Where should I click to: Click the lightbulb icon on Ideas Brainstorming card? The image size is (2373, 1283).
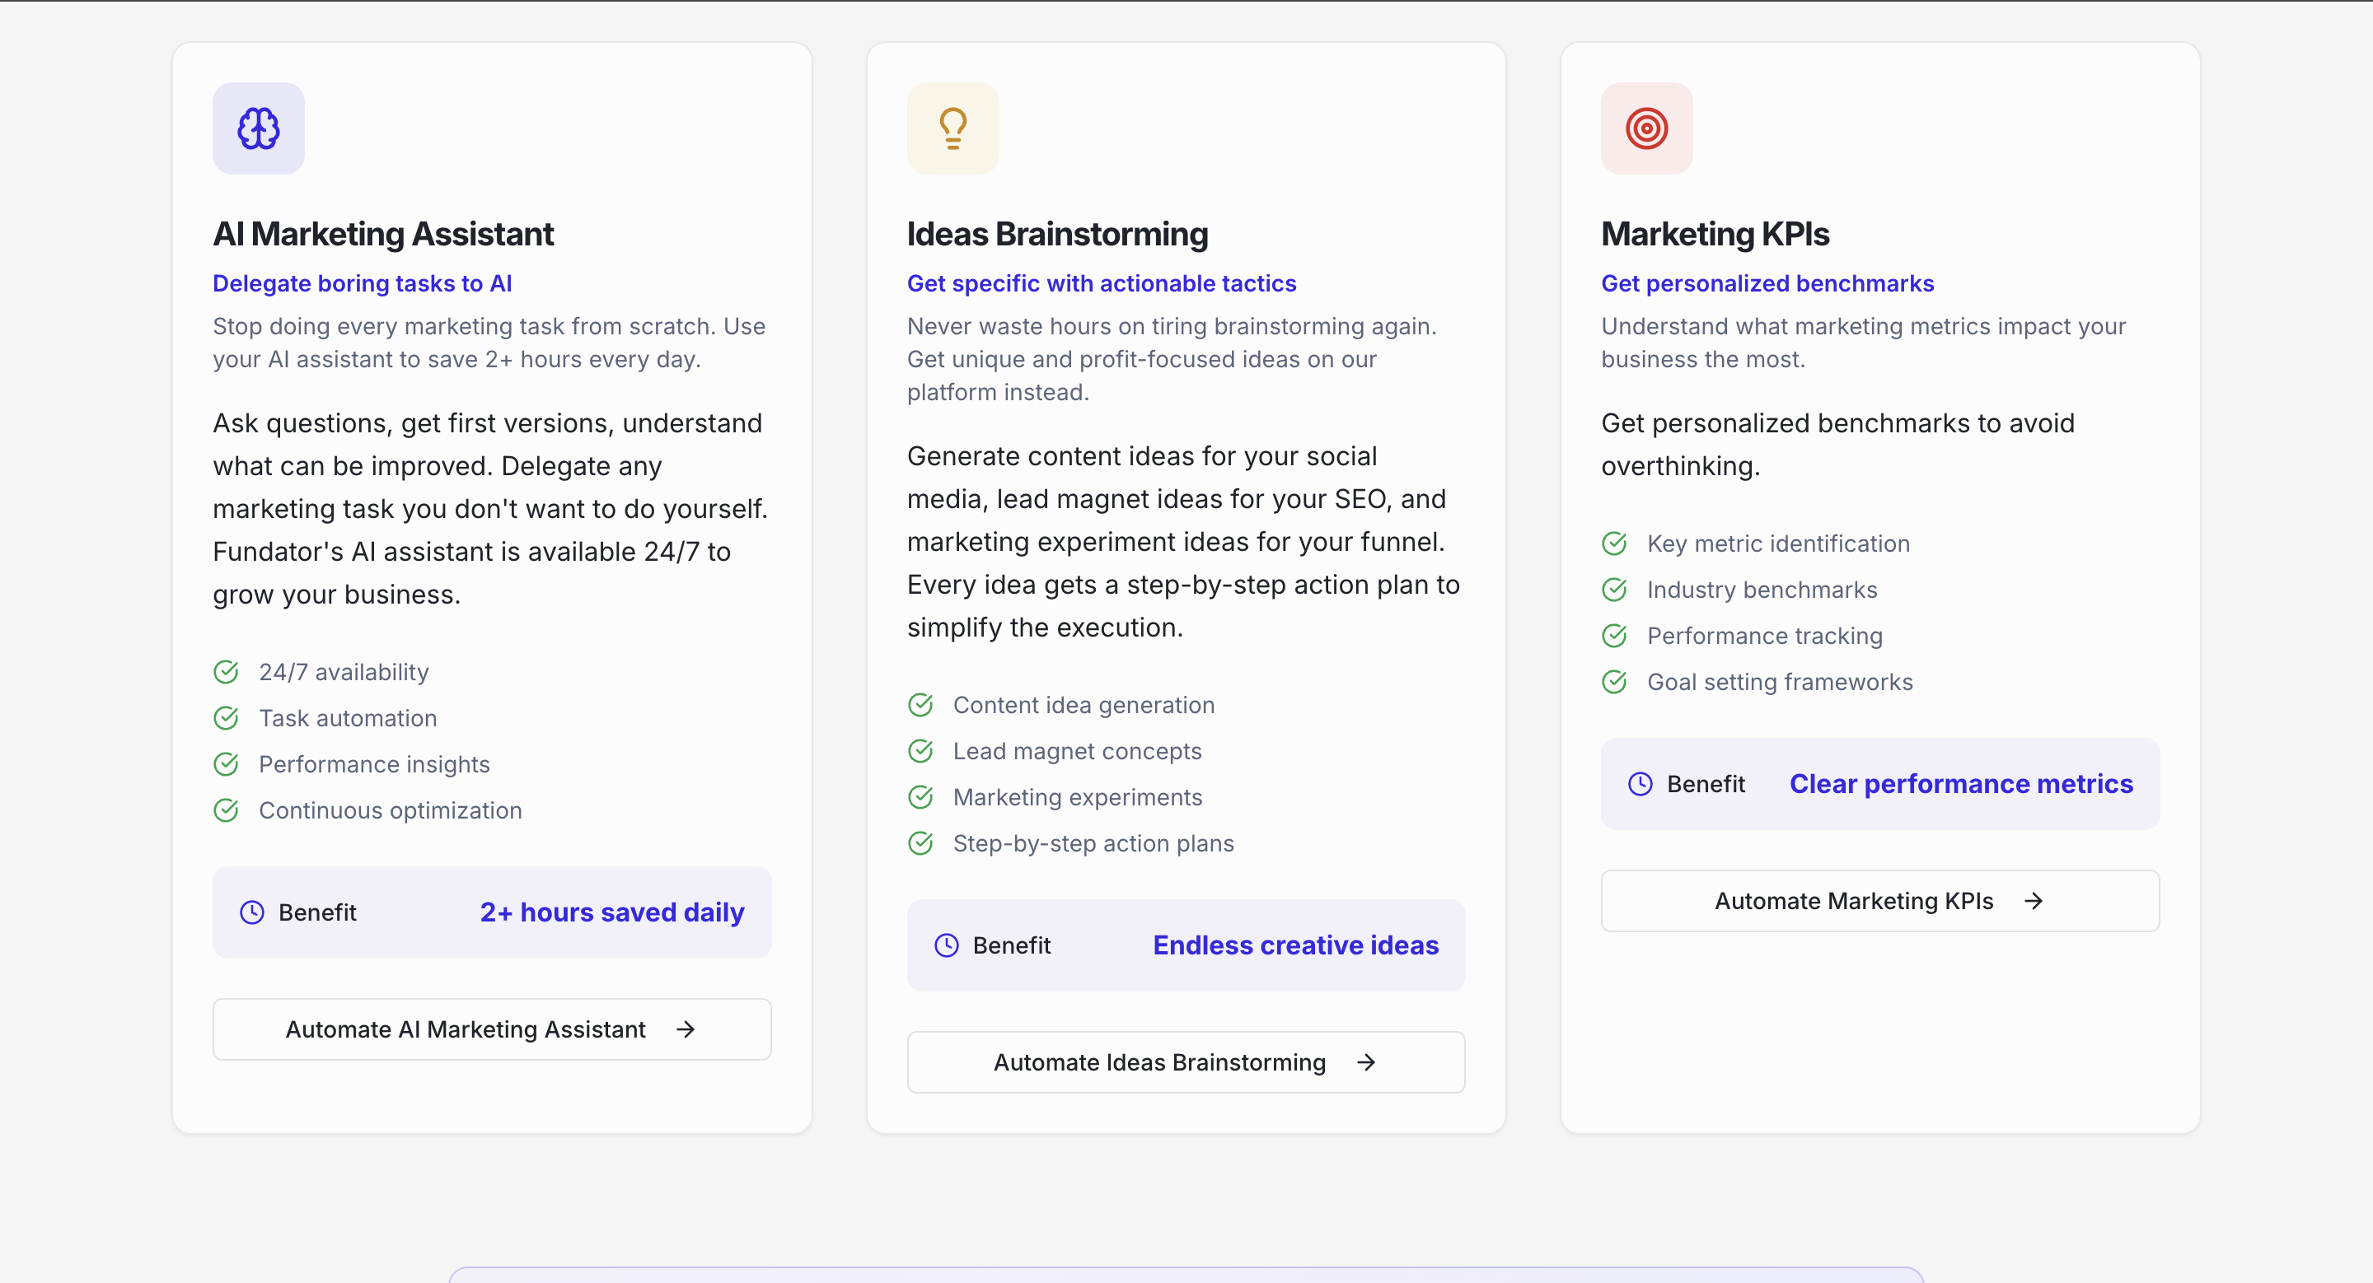click(x=952, y=128)
